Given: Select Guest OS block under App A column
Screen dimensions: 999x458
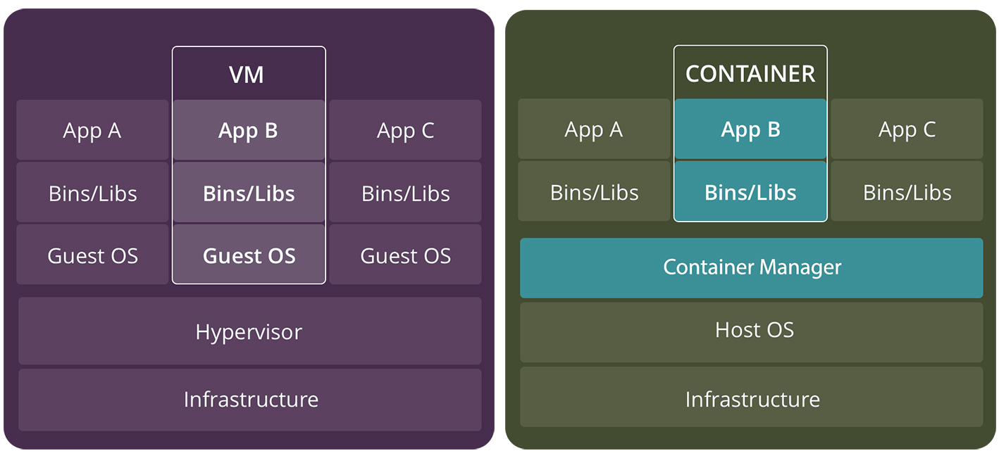Looking at the screenshot, I should 92,255.
